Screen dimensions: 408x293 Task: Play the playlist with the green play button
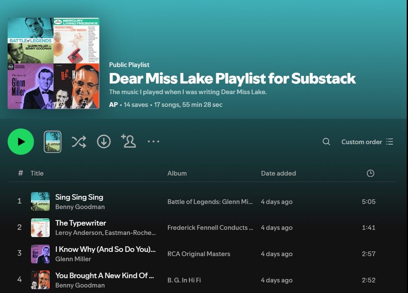(21, 142)
